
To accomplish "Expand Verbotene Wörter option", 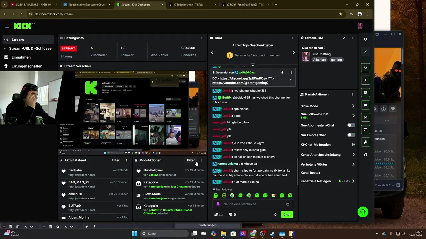I will point(353,164).
